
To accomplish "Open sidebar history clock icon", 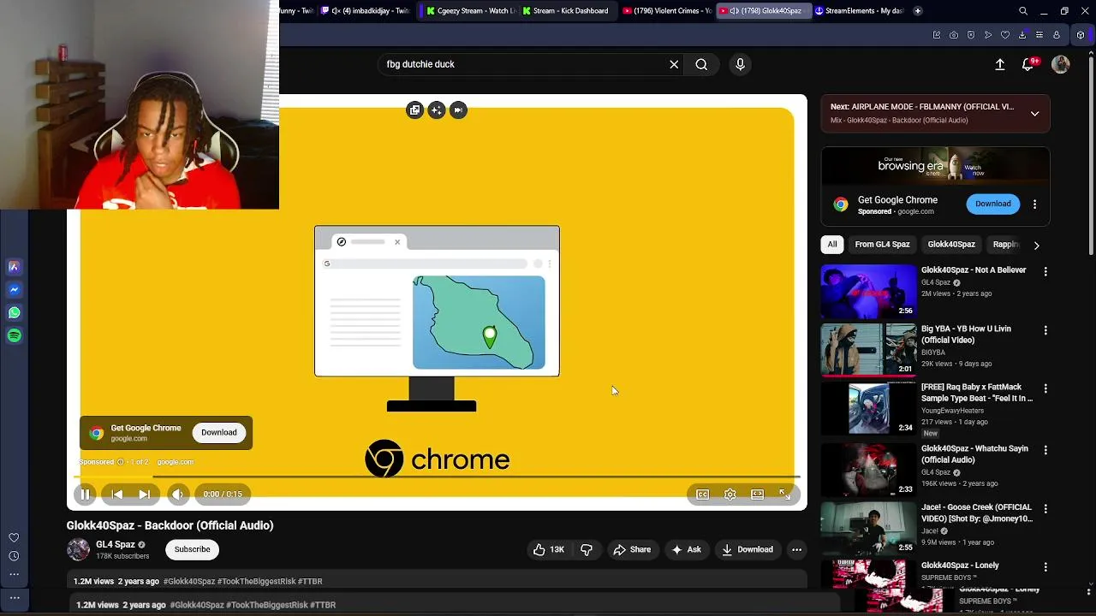I will point(14,556).
